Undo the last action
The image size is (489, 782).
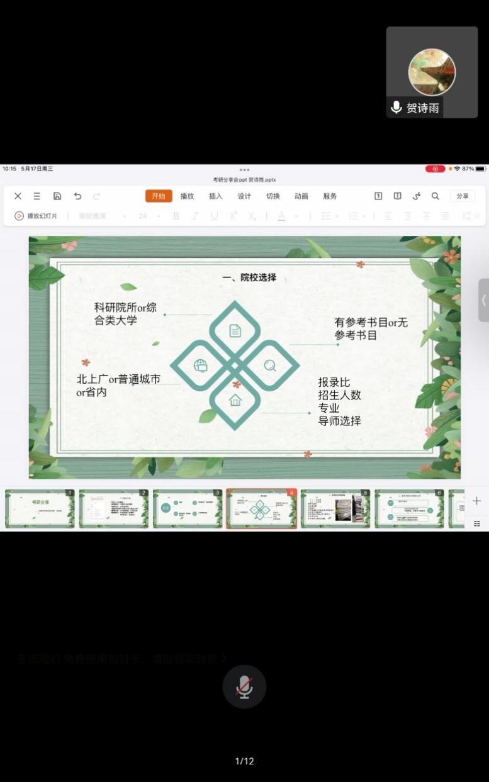pyautogui.click(x=77, y=196)
